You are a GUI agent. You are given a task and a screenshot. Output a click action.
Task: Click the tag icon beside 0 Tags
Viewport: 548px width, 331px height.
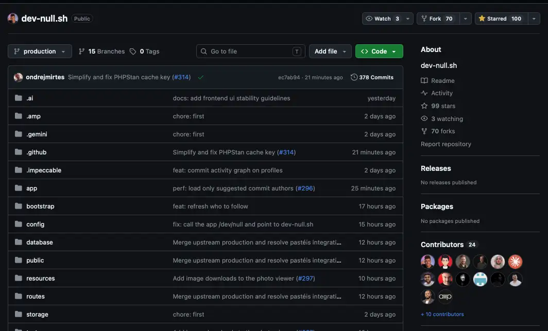point(133,51)
